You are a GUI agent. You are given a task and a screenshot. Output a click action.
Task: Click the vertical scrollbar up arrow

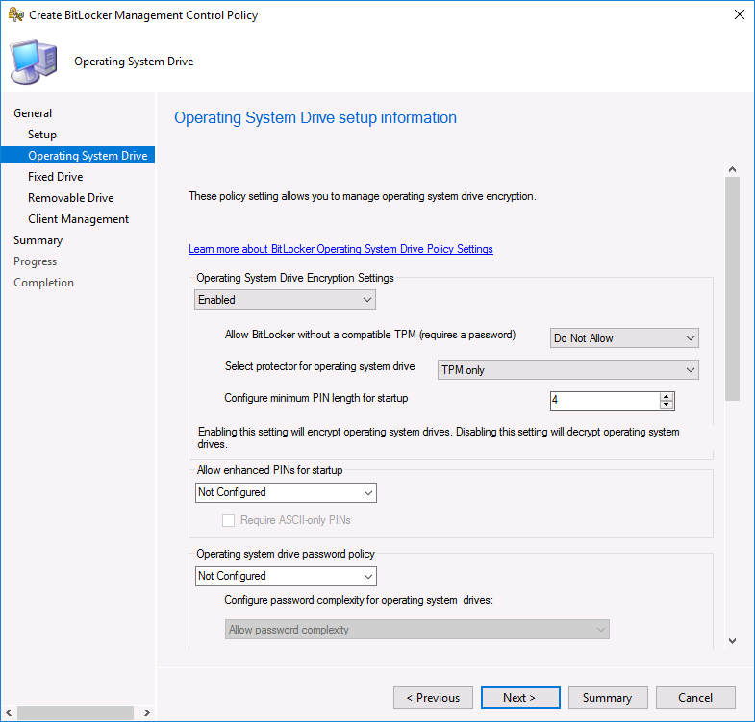732,169
